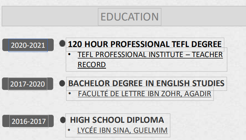Click BACHELOR DEGREE IN ENGLISH STUDIES heading

(146, 83)
